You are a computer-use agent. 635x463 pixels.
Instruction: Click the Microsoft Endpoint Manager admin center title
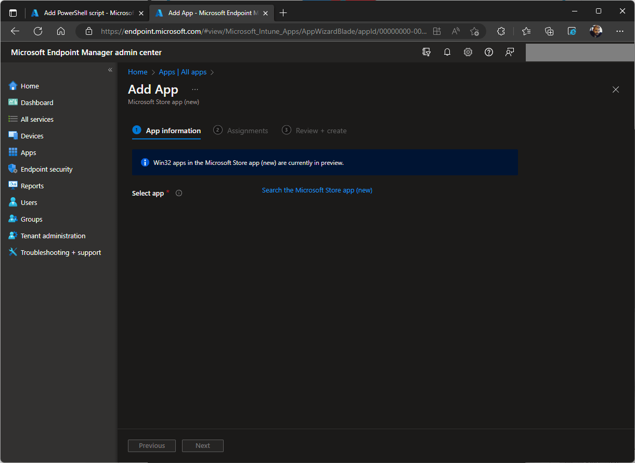tap(86, 53)
